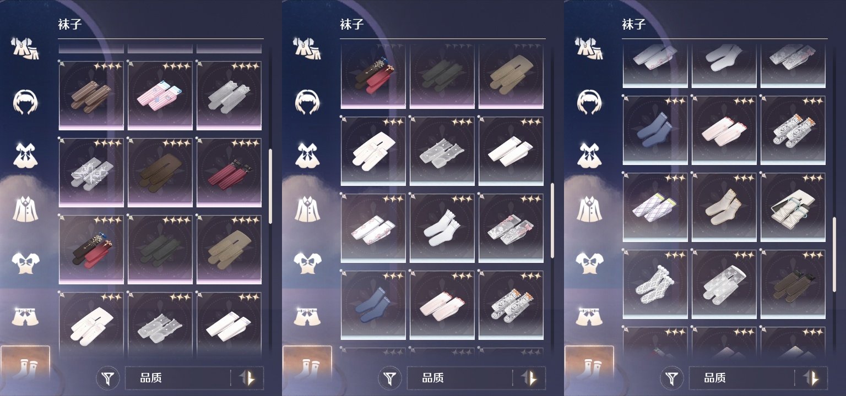Pick the purple plaid socks with yellow cuffs
The image size is (846, 396).
(x=655, y=207)
